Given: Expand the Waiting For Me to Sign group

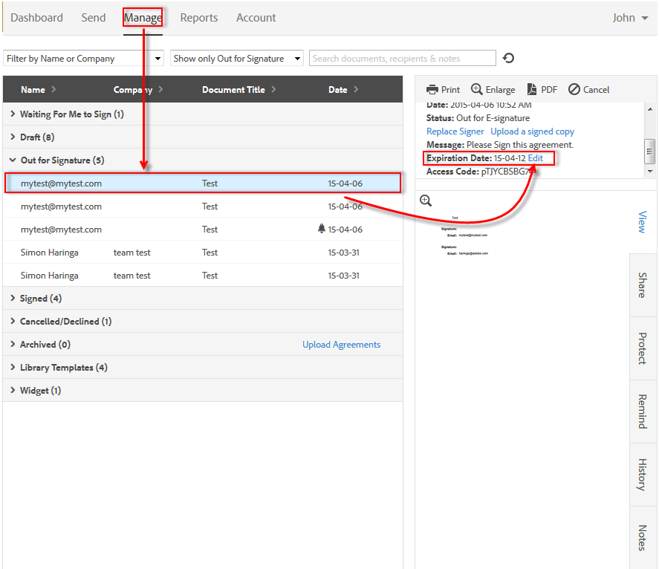Looking at the screenshot, I should point(13,114).
